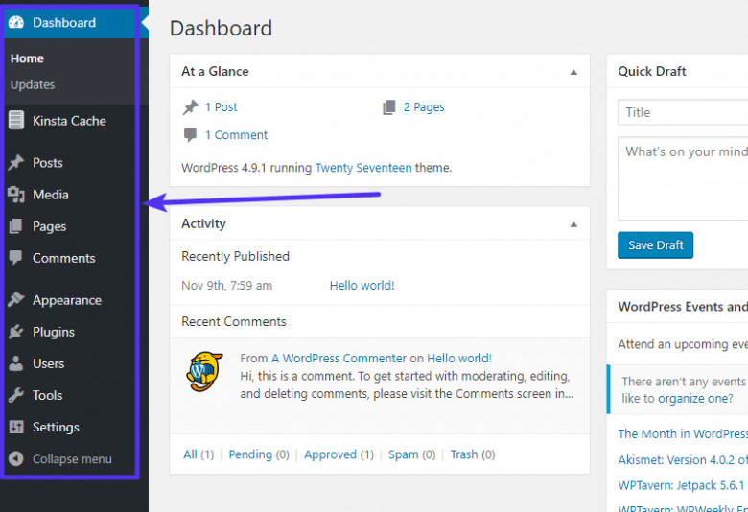Click the Users person icon
The width and height of the screenshot is (748, 512).
15,363
